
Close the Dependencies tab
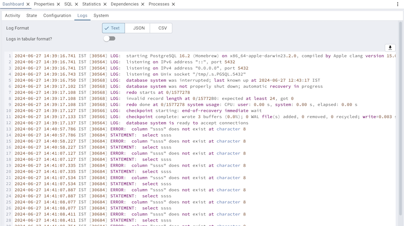(143, 4)
